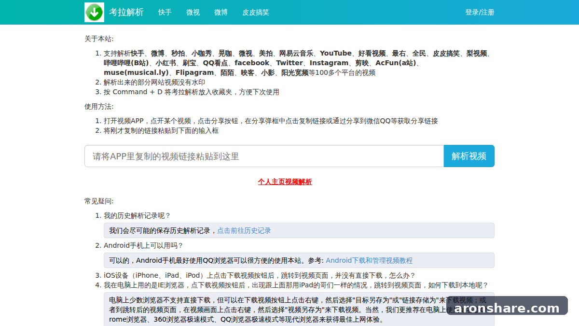The image size is (579, 326).
Task: Click the 解析视频 button
Action: coord(469,156)
